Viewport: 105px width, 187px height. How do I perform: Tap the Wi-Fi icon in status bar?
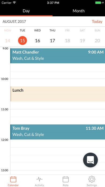coord(14,3)
